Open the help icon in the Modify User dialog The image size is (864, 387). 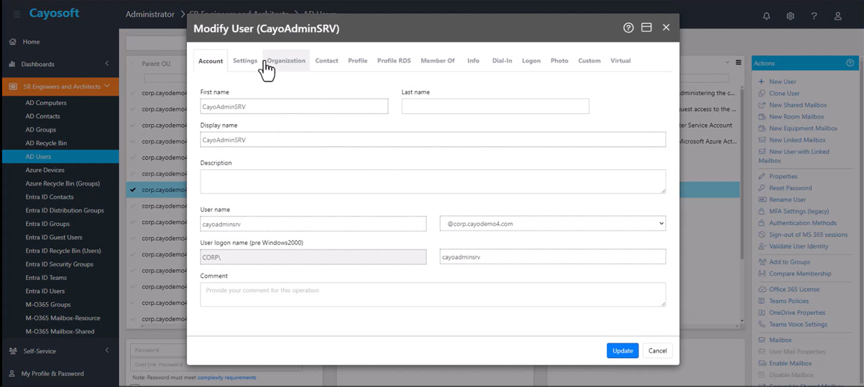[628, 28]
